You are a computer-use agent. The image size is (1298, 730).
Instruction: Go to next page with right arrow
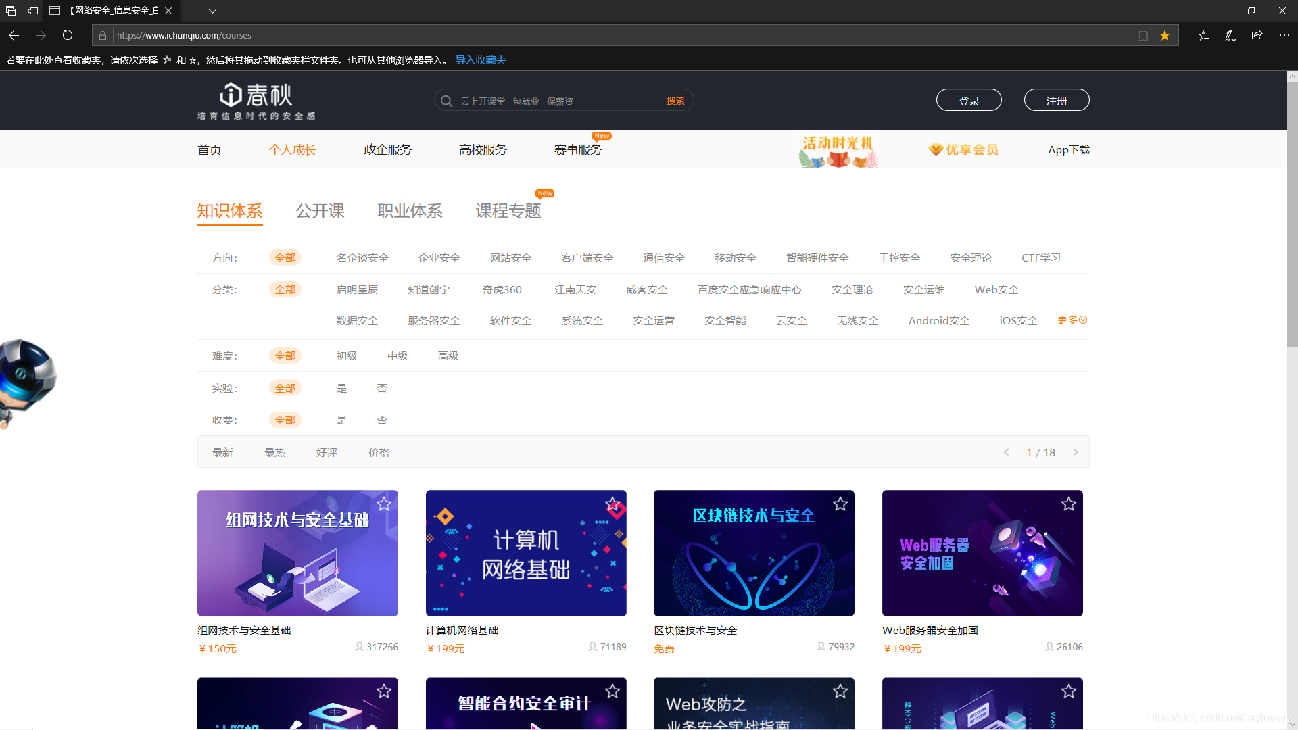1076,452
